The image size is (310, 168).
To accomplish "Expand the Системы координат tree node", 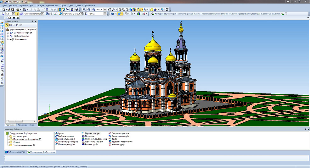I will click(8, 33).
